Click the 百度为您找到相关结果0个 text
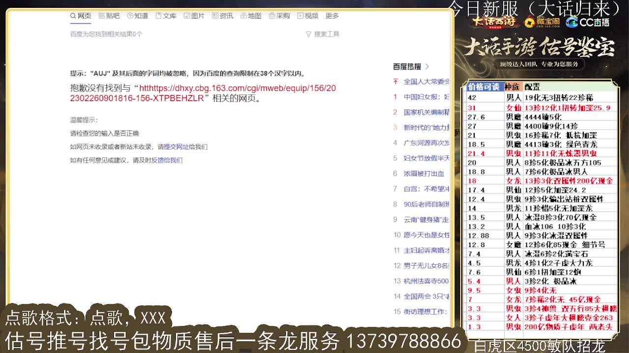Viewport: 629px width, 353px height. (106, 34)
